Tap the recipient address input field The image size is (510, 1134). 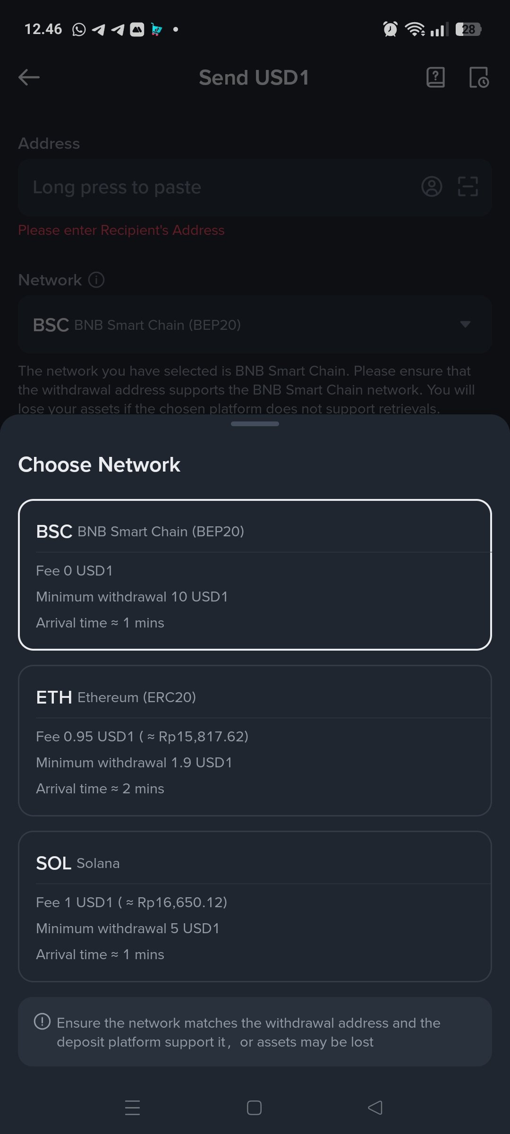click(217, 187)
